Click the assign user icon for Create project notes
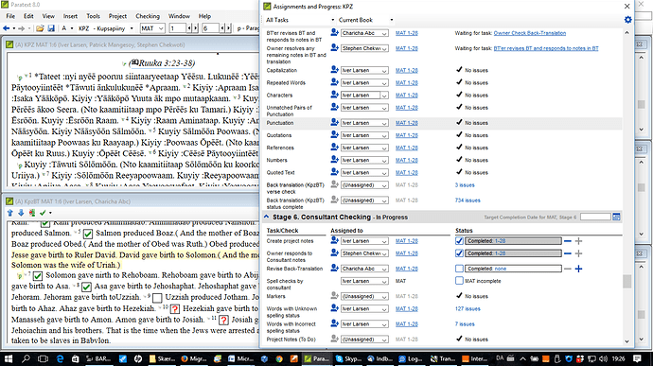 point(334,240)
